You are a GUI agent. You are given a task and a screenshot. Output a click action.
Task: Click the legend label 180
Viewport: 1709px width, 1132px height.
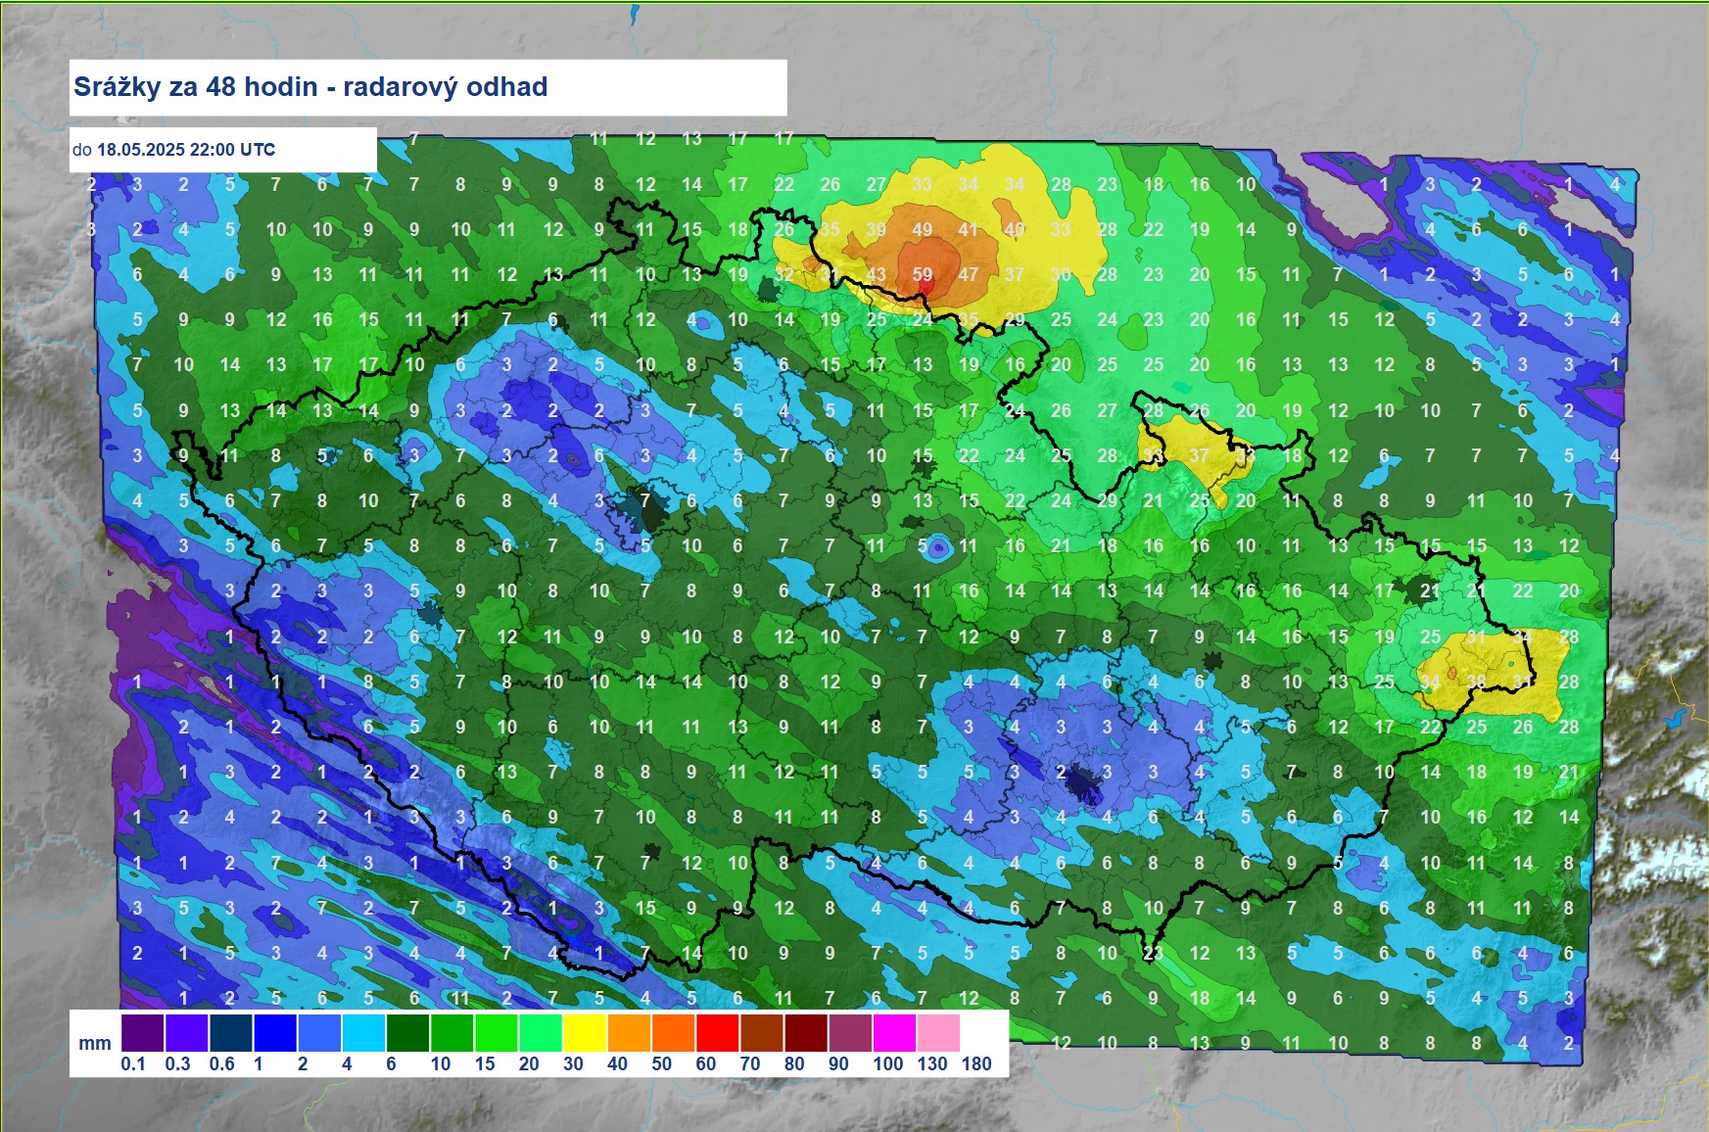coord(976,1063)
